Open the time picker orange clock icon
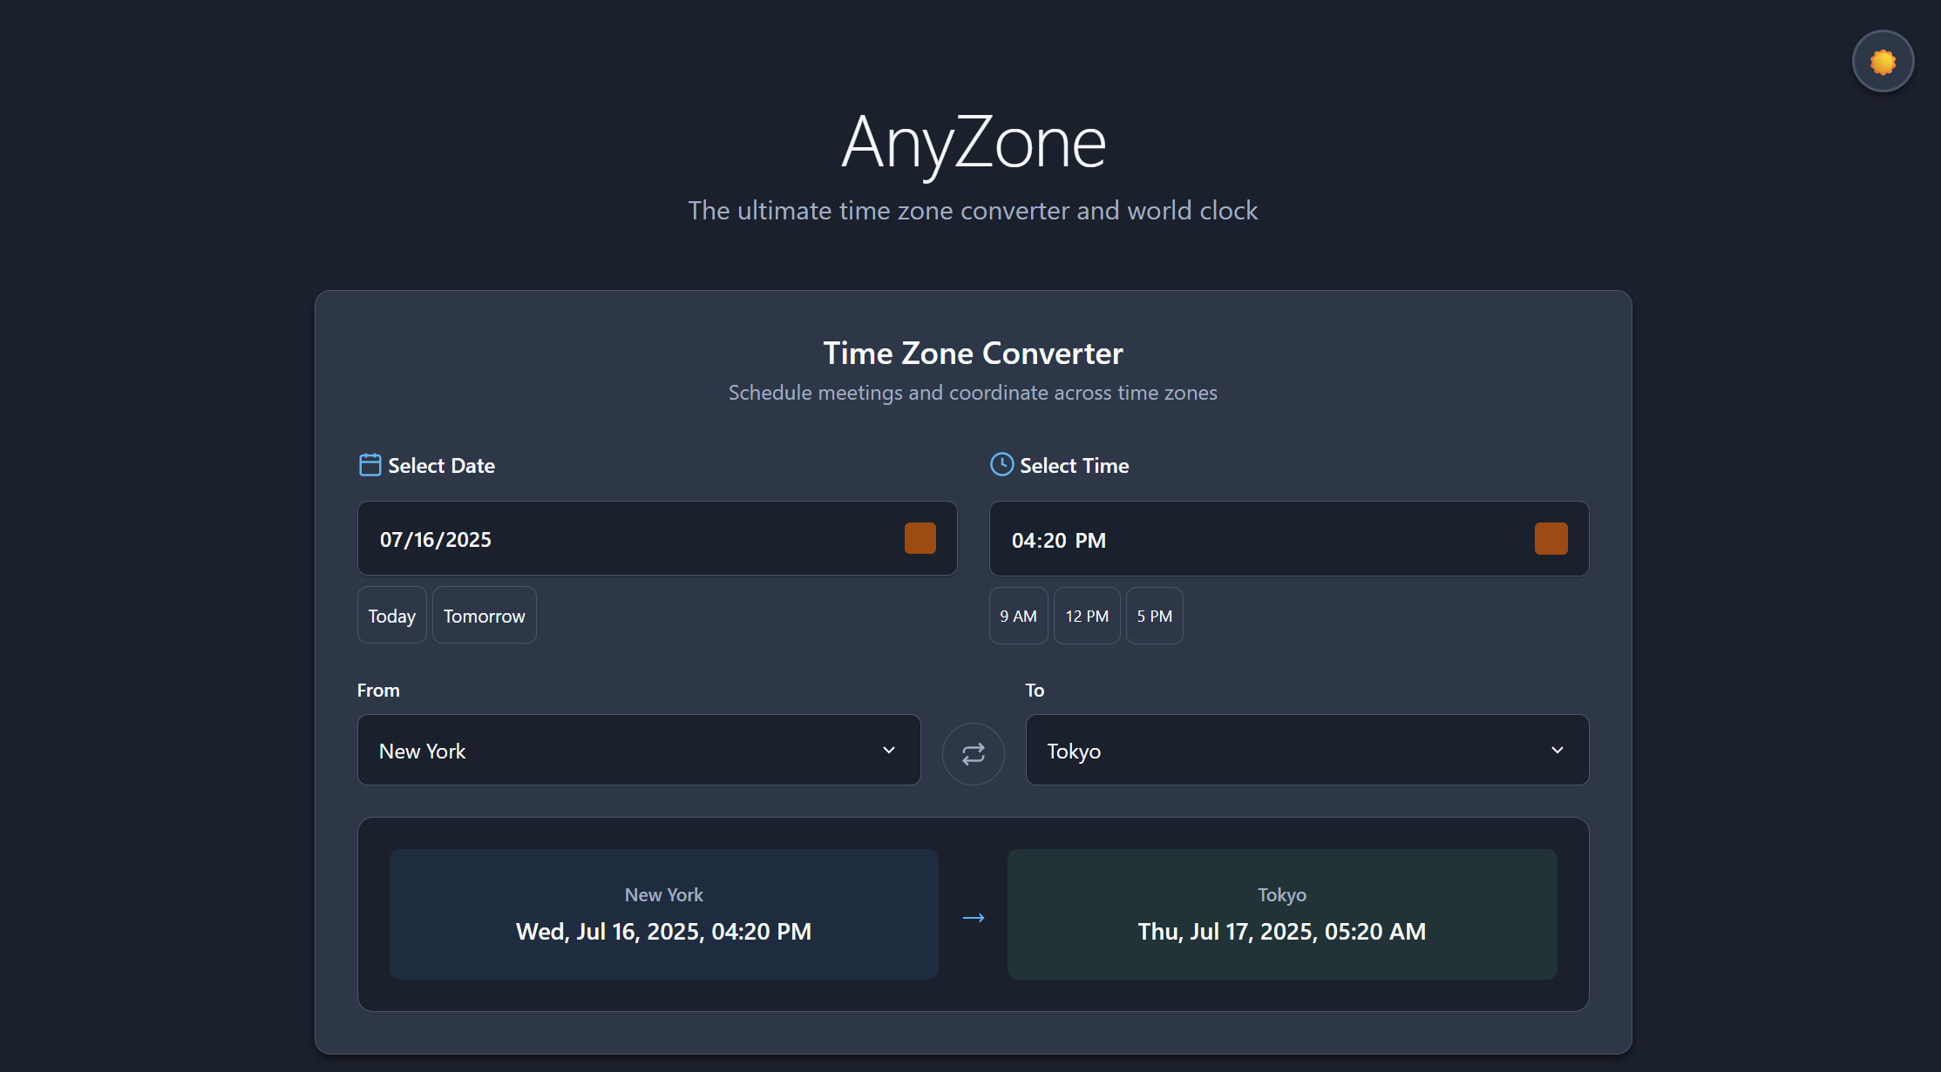This screenshot has height=1072, width=1941. tap(1551, 538)
